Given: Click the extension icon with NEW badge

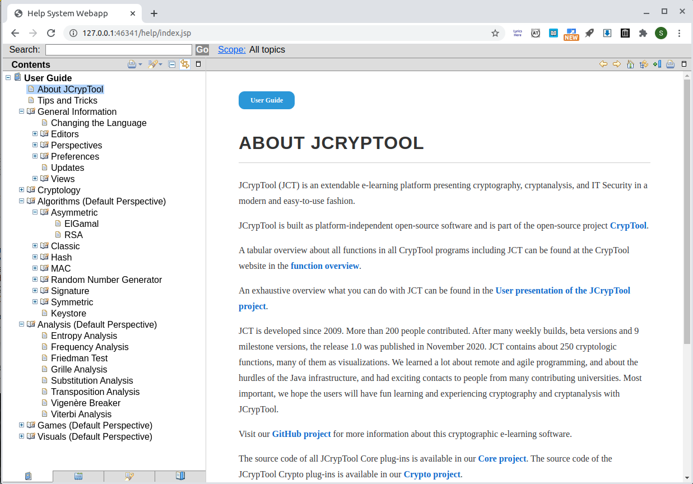Looking at the screenshot, I should (571, 34).
